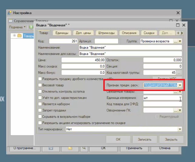Screen dimensions: 195x162
Task: Click Отмена in the Настройка window
Action: (x=165, y=149)
